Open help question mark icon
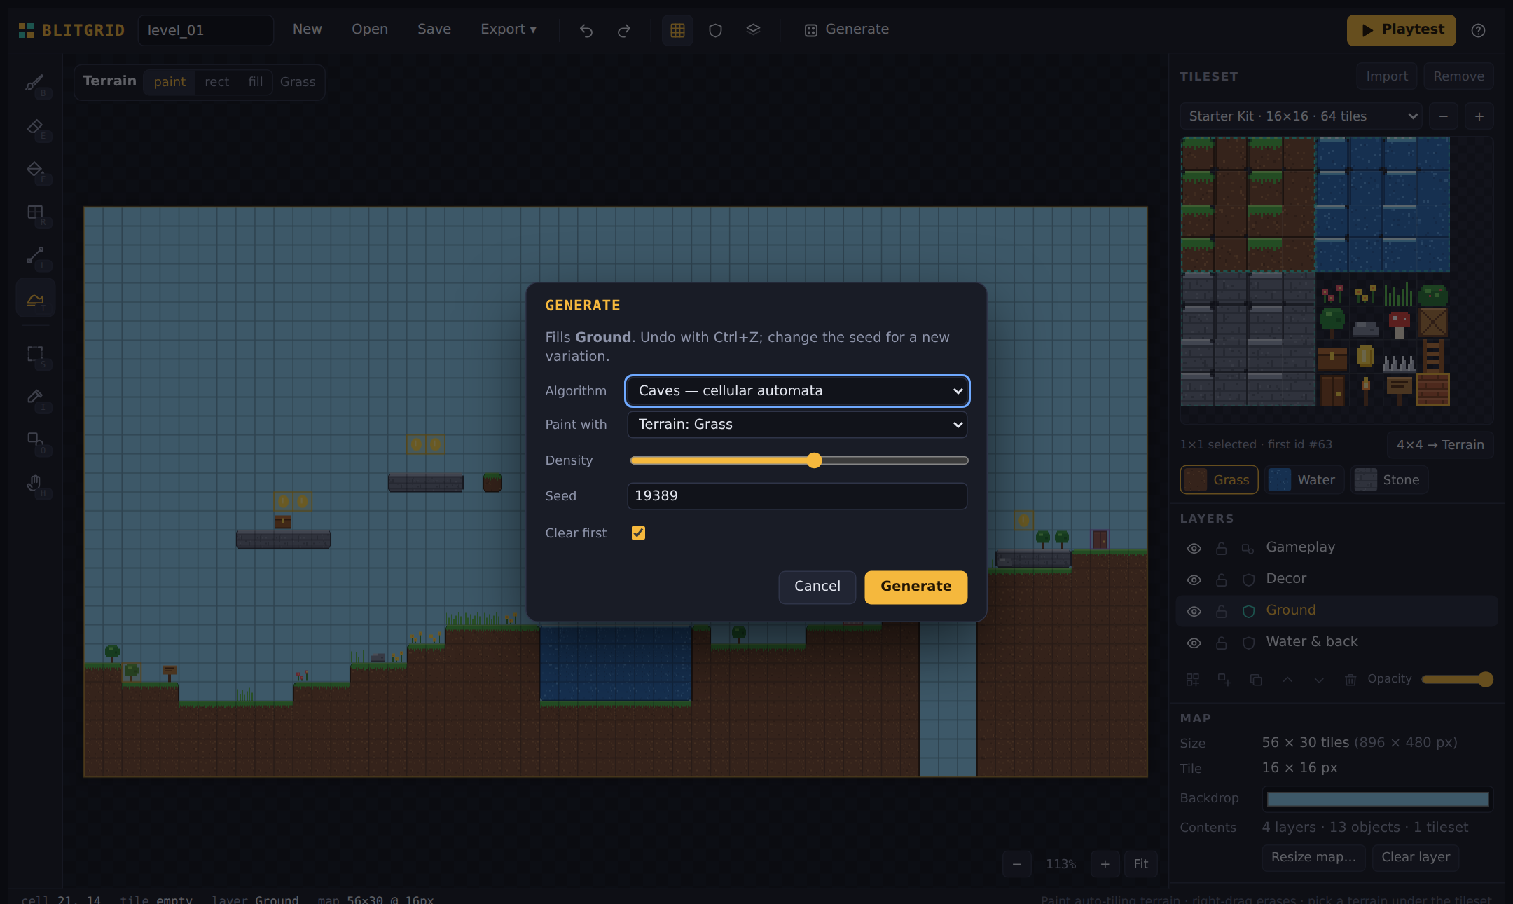The image size is (1513, 904). (1478, 30)
